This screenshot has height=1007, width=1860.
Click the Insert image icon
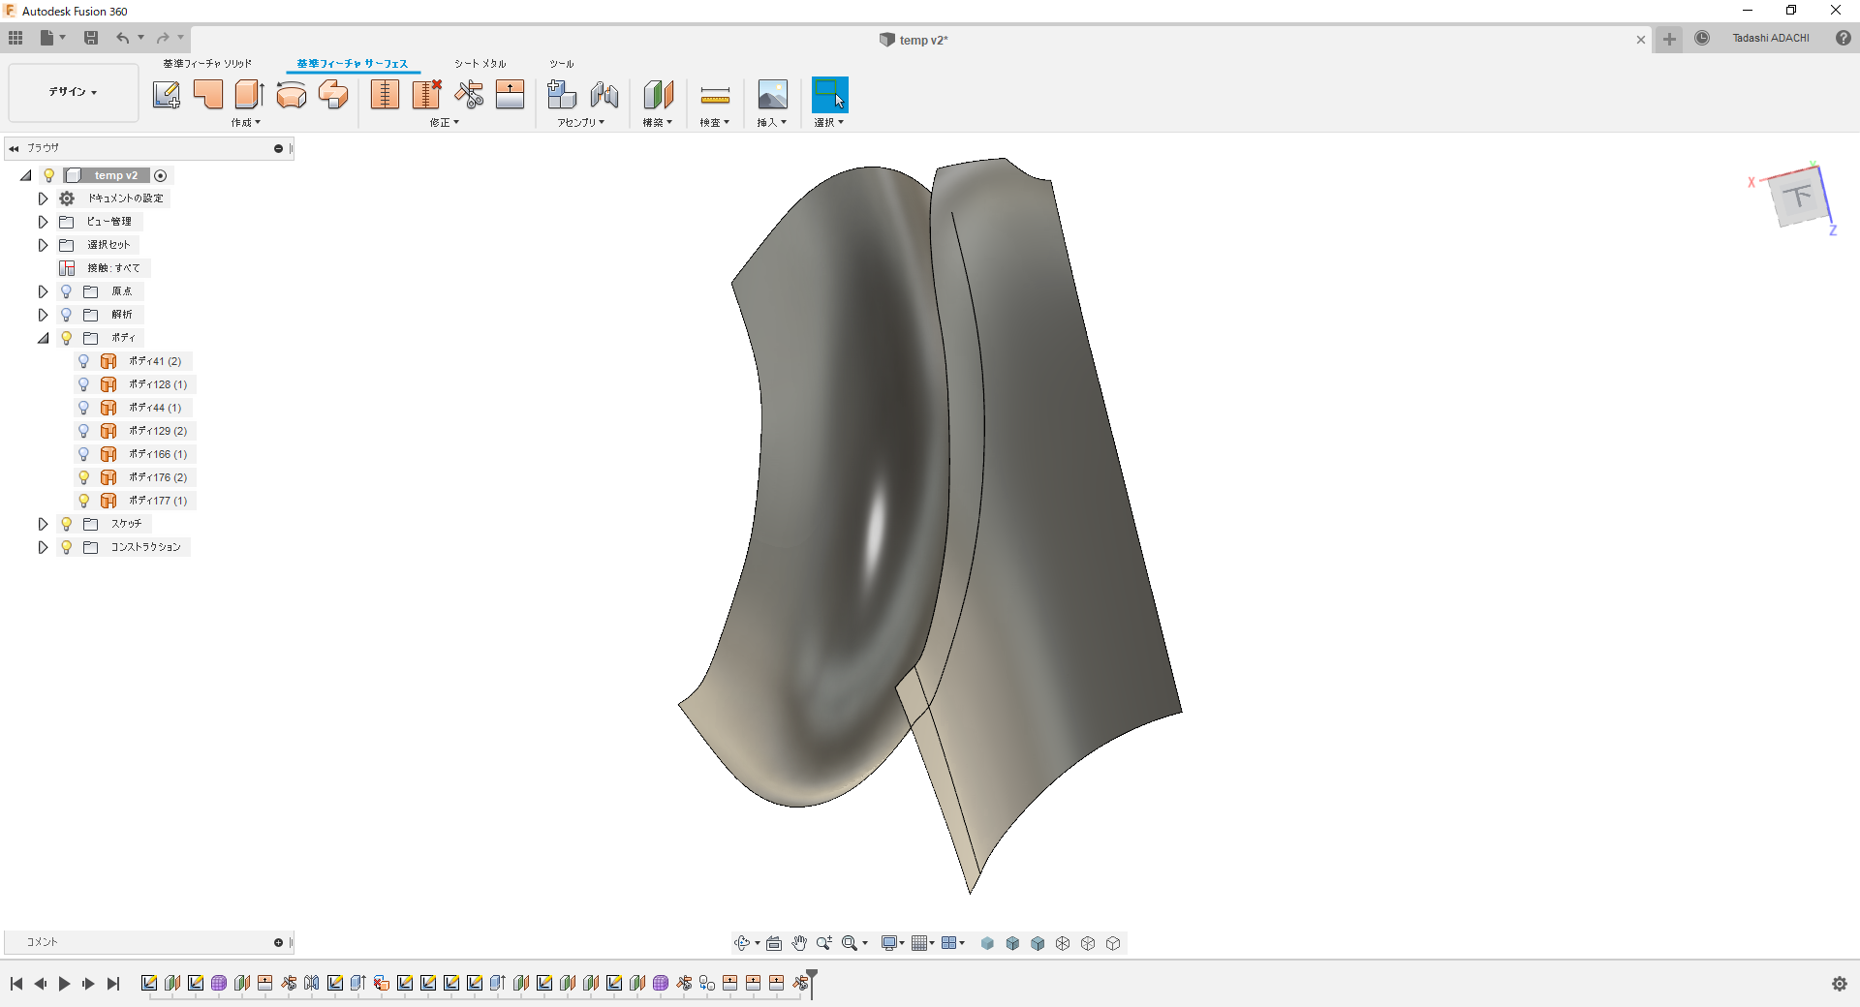(x=772, y=94)
